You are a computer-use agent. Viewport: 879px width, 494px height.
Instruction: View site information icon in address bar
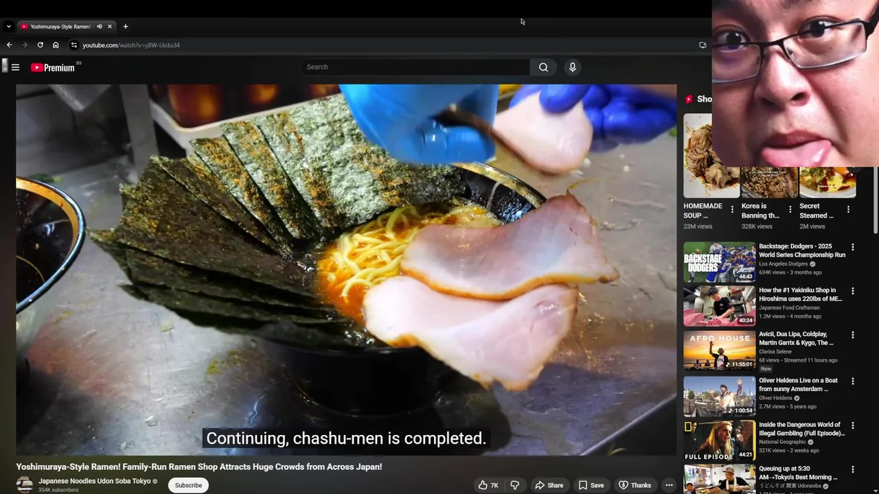tap(74, 45)
